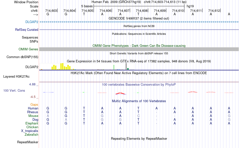Click the RefSeq genes from NCBI title
239x148 pixels.
pos(139,26)
